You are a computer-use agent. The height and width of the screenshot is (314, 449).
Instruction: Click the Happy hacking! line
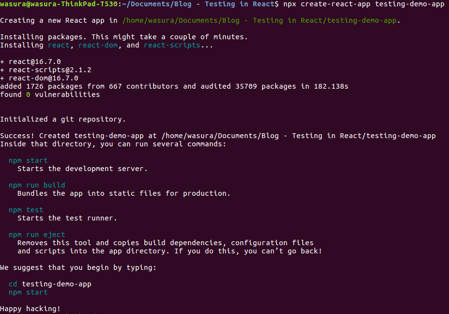pos(30,309)
